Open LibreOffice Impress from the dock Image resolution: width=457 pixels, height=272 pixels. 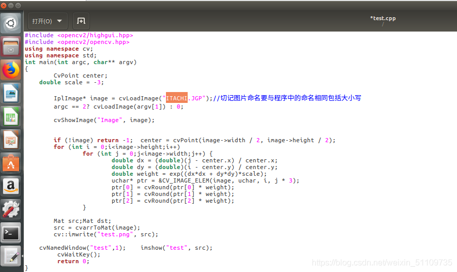(11, 140)
